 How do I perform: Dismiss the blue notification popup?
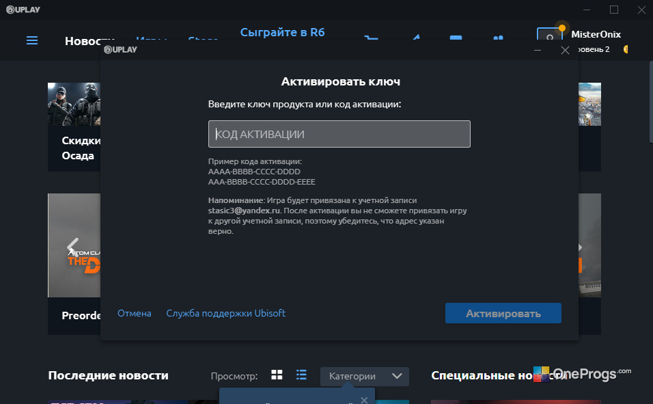coord(364,400)
